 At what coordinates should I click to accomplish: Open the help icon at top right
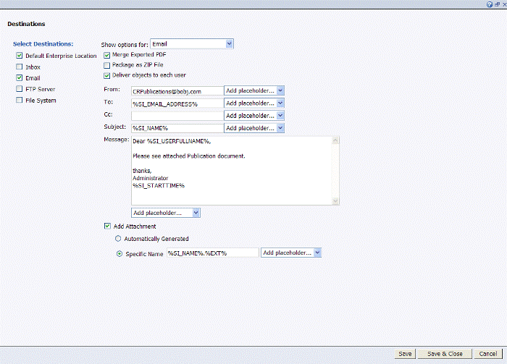(489, 4)
